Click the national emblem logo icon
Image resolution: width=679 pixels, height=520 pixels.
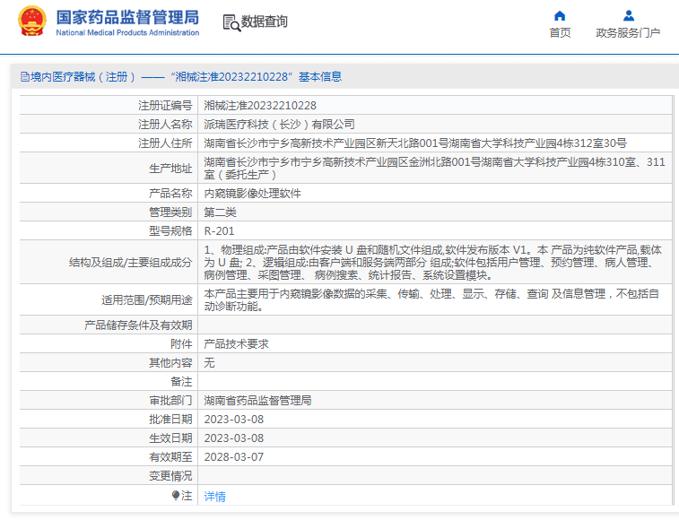coord(31,21)
